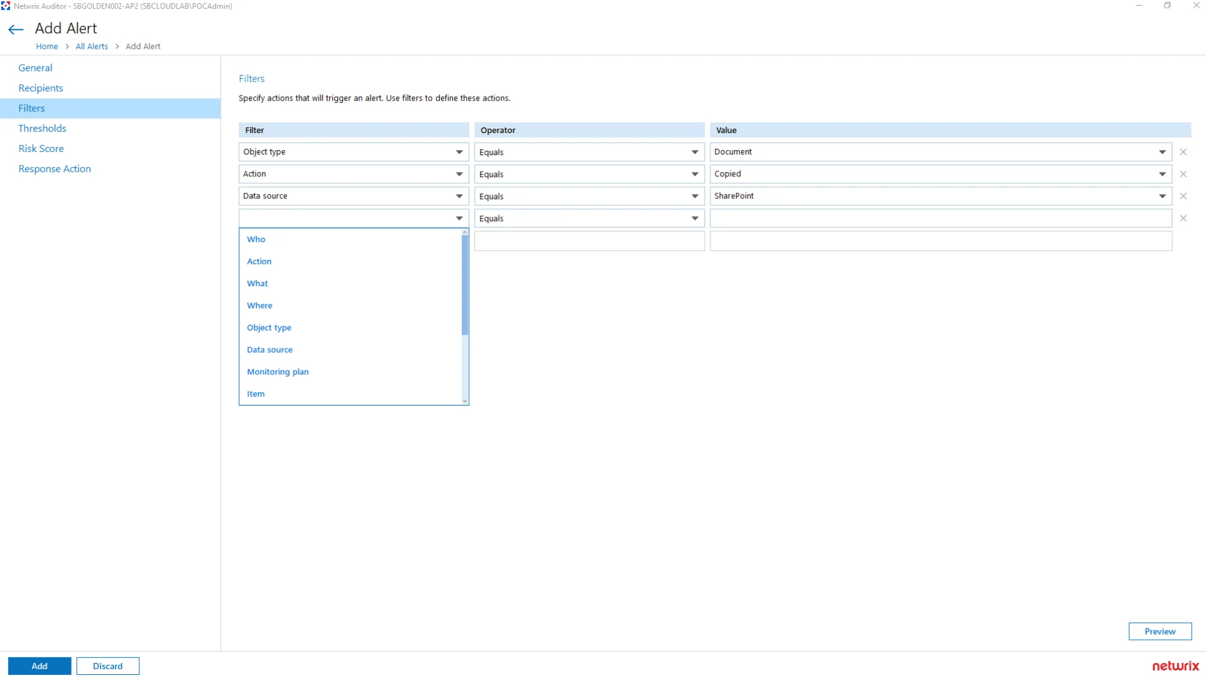Open the Thresholds section

click(110, 128)
